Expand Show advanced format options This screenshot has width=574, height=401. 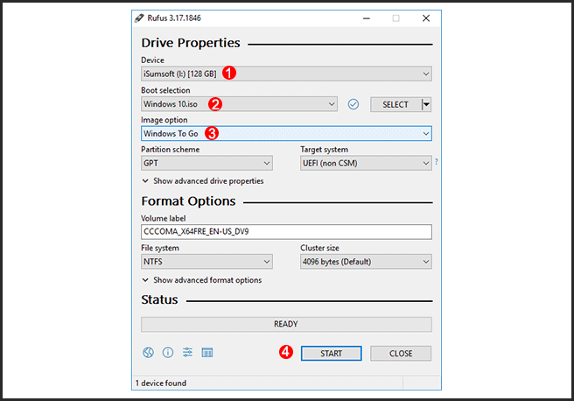(x=202, y=280)
